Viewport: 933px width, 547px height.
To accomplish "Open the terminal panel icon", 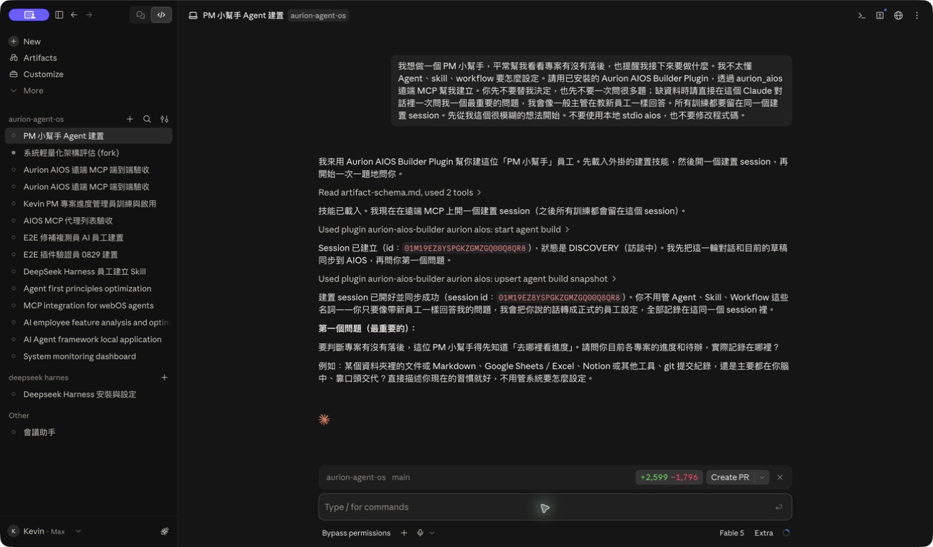I will [862, 15].
